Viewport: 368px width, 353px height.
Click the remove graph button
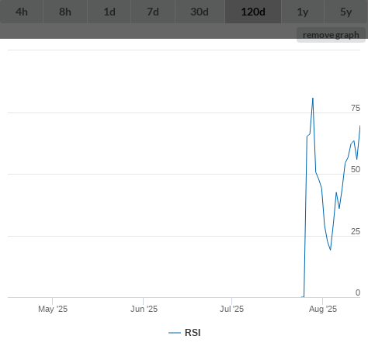click(x=331, y=35)
